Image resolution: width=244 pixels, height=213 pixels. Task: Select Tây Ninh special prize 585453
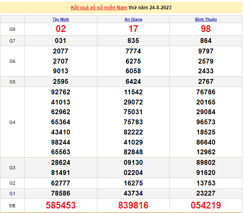point(61,205)
